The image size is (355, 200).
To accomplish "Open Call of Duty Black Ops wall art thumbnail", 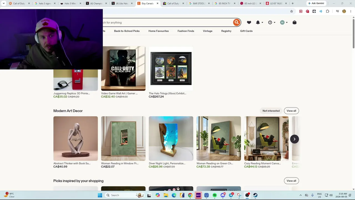I will [x=123, y=68].
